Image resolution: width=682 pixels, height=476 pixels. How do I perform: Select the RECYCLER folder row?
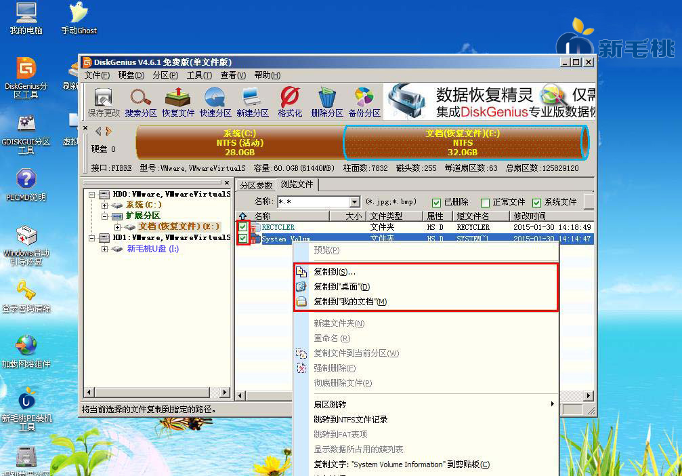tap(416, 227)
